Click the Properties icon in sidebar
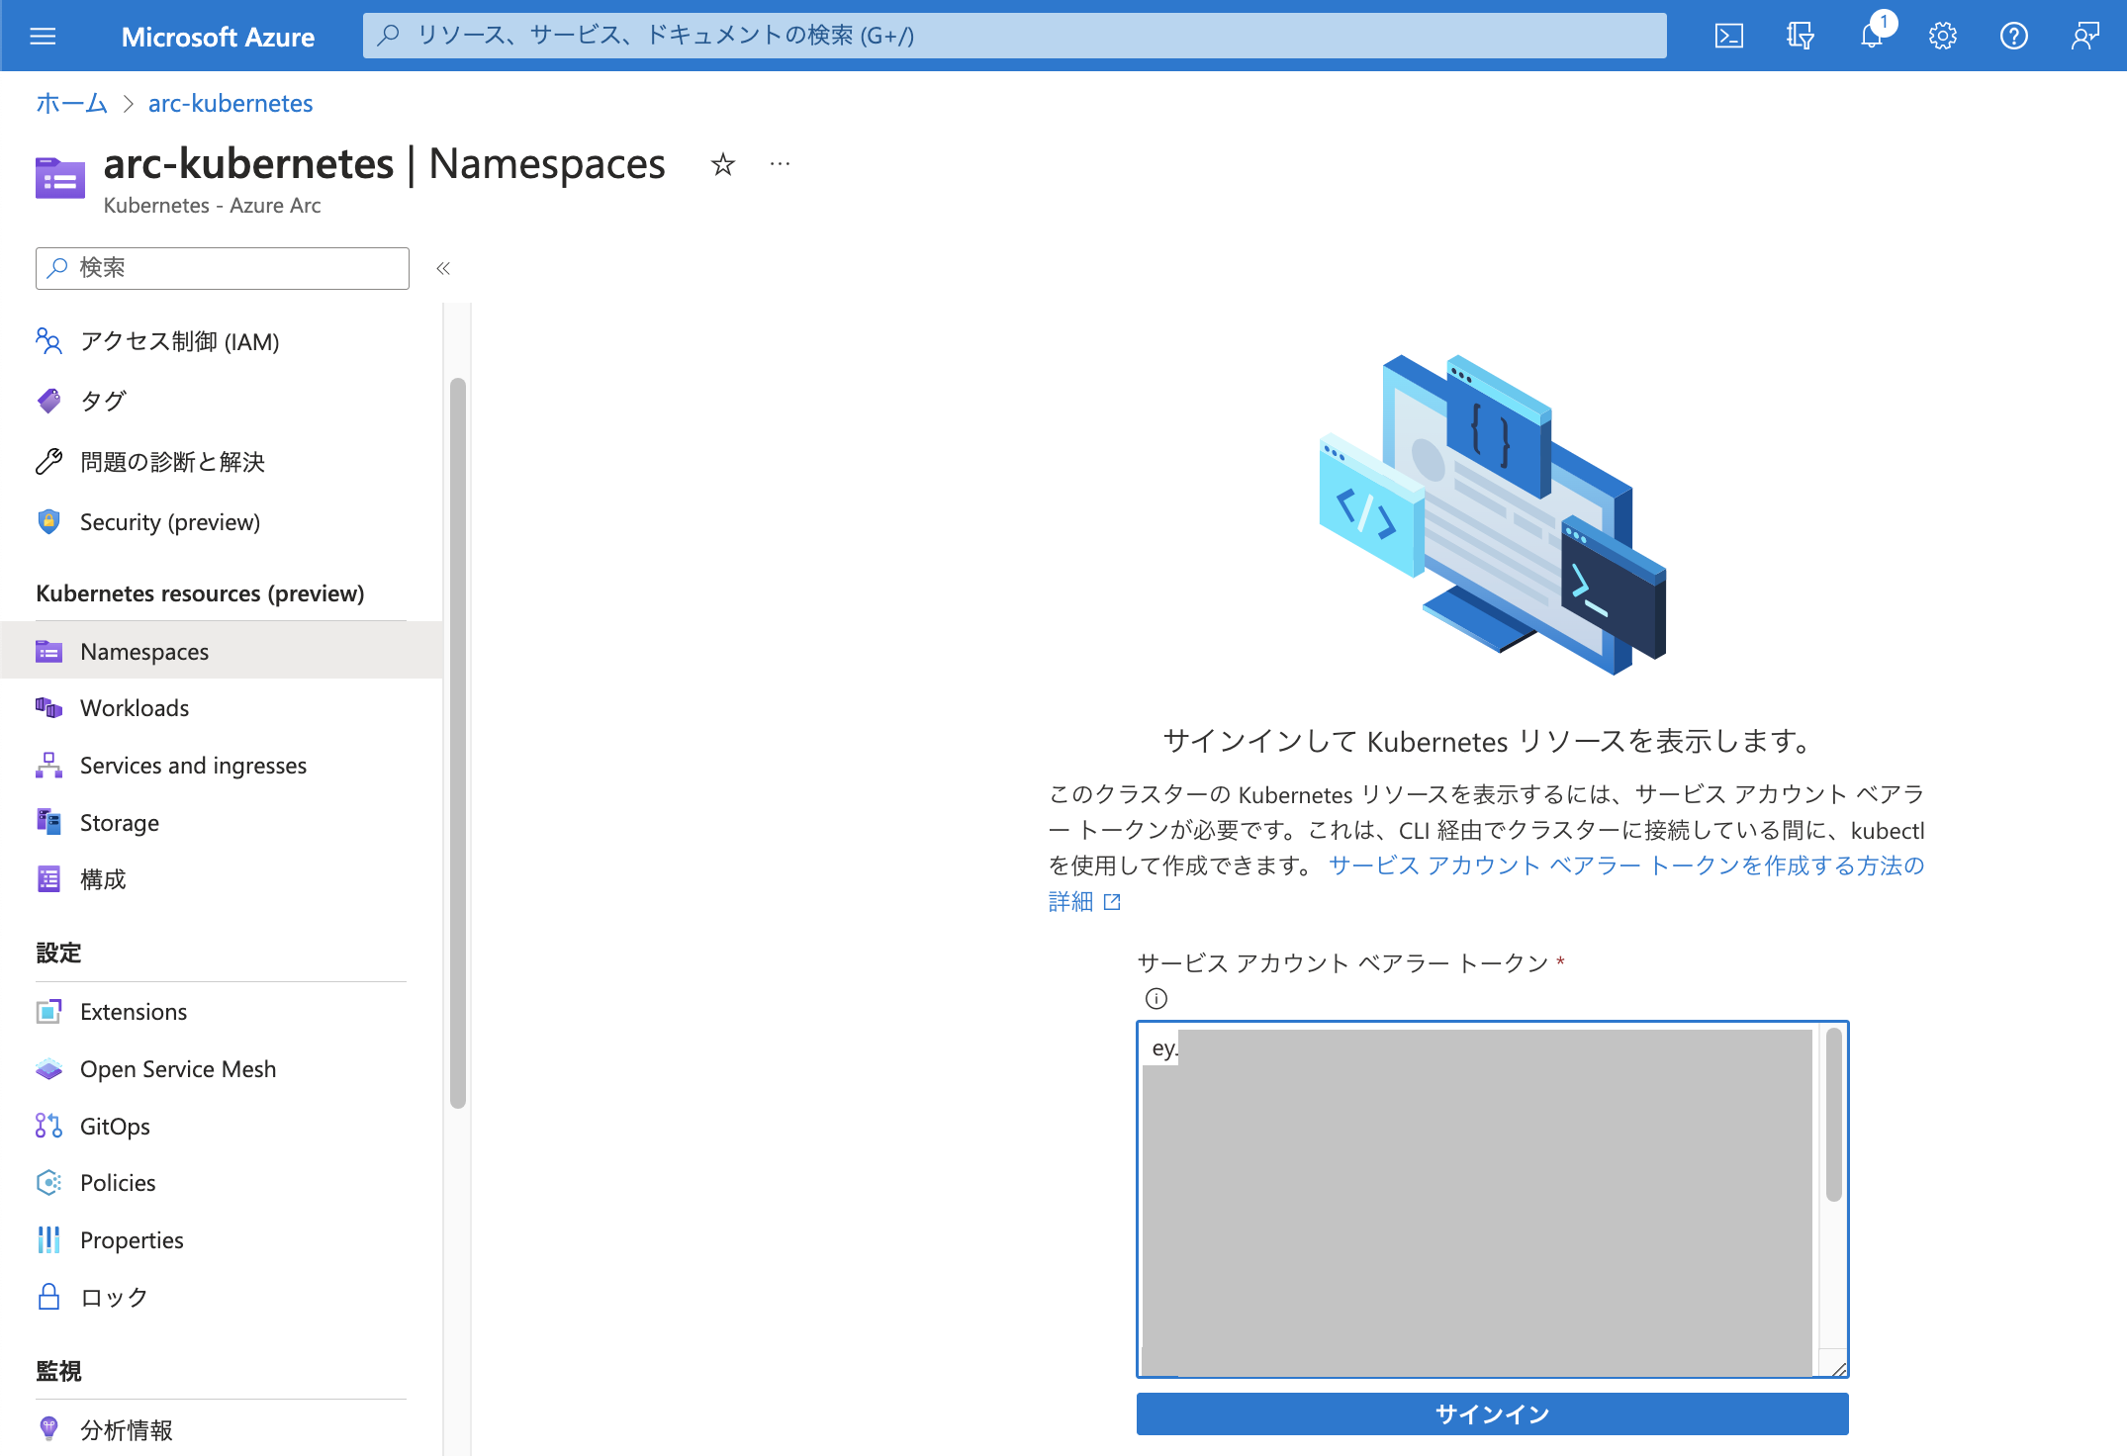Image resolution: width=2127 pixels, height=1456 pixels. point(48,1239)
